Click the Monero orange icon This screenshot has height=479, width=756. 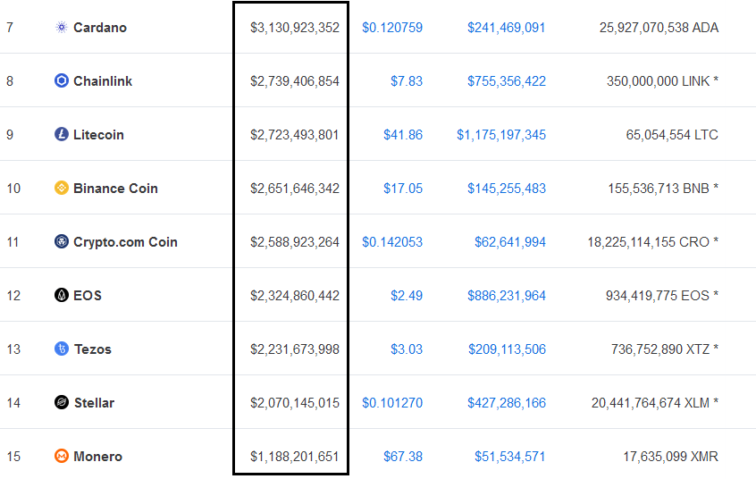click(62, 456)
